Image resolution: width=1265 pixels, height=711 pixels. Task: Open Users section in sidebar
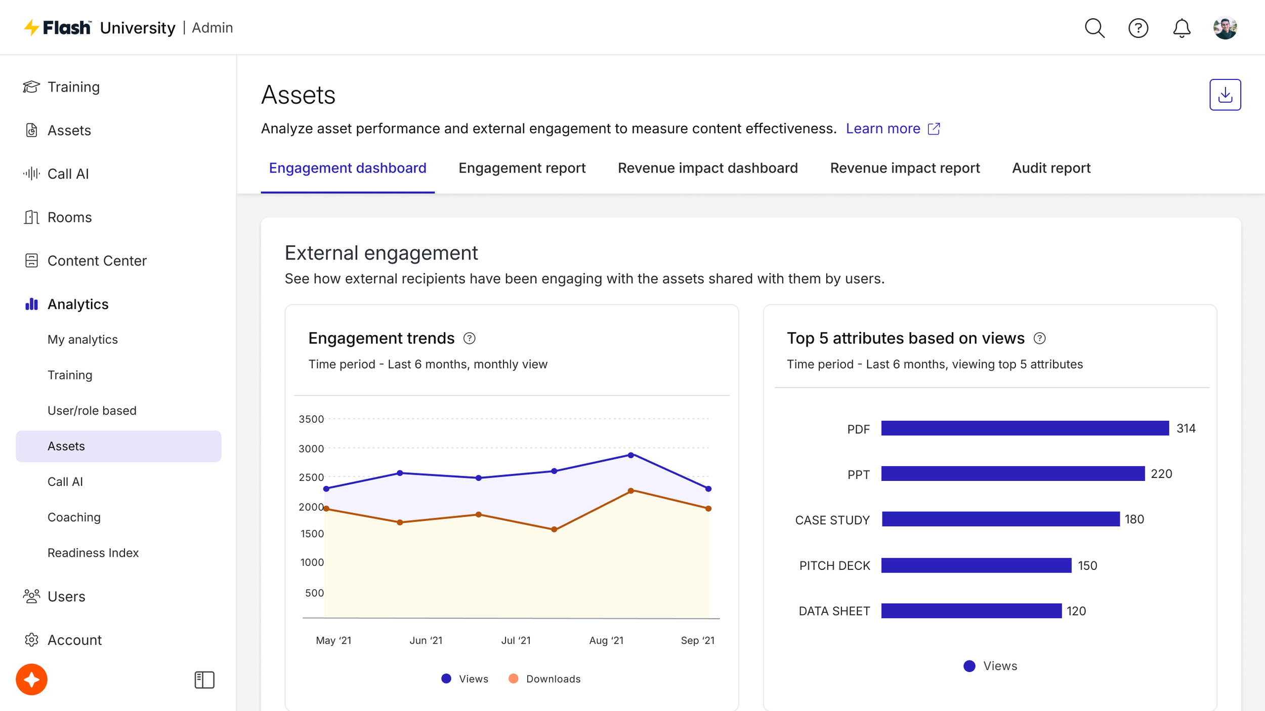pyautogui.click(x=66, y=596)
